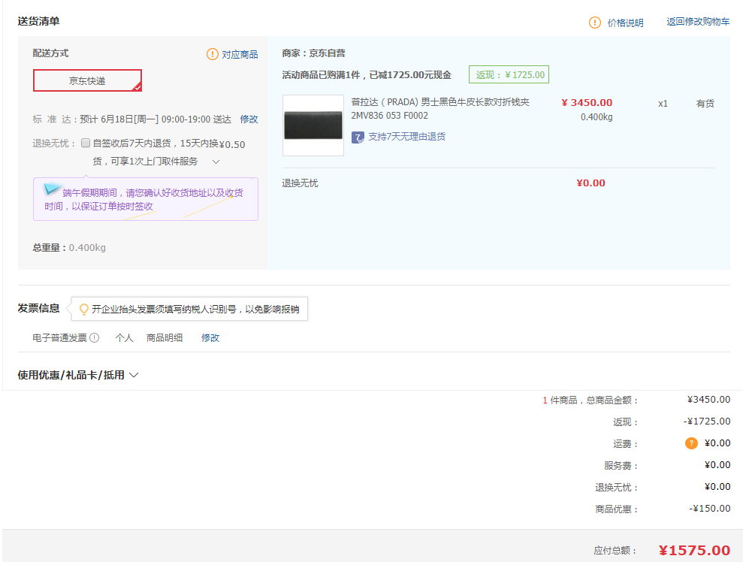
Task: Open the PRADA 男士黑色牛皮 product title
Action: [440, 102]
